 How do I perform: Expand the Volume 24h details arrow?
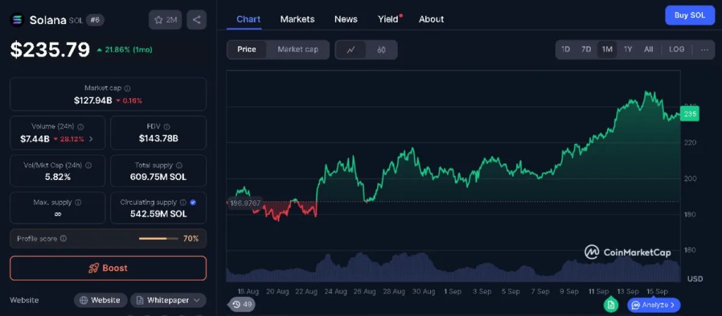(x=90, y=139)
